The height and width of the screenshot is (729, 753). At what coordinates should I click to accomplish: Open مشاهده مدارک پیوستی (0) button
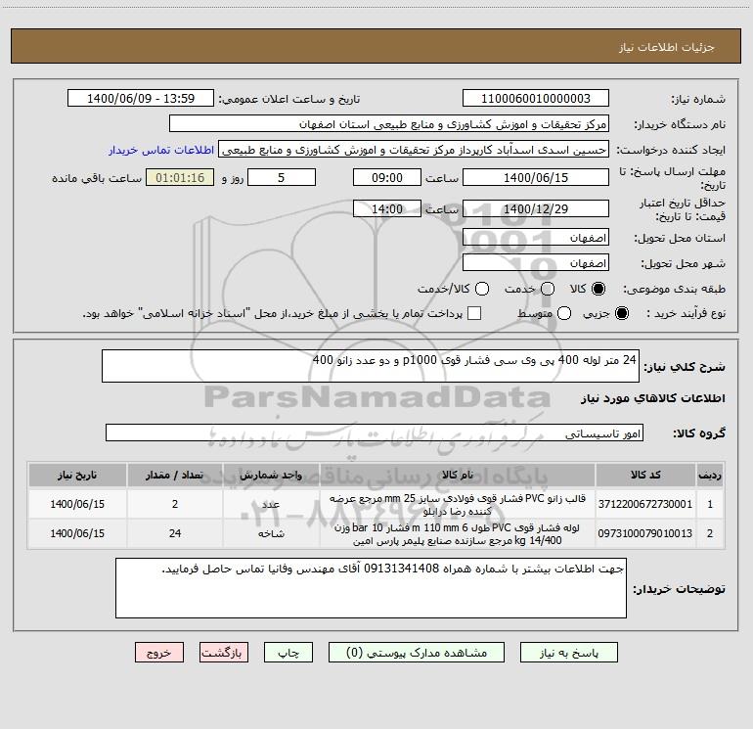click(417, 653)
